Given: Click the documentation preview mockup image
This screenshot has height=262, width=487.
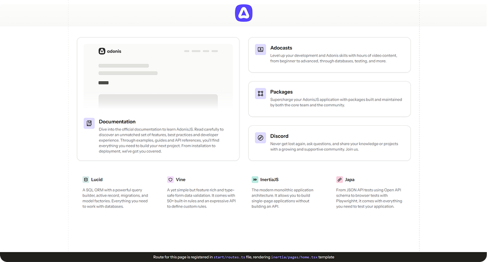Looking at the screenshot, I should click(x=158, y=76).
